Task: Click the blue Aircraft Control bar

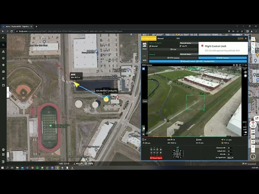Action: (198, 61)
